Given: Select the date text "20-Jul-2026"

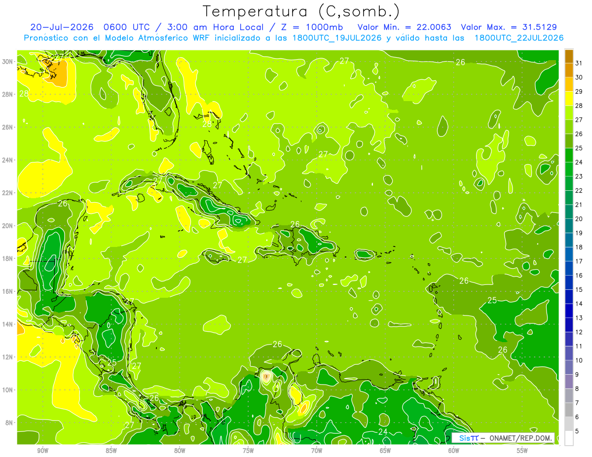Looking at the screenshot, I should click(62, 27).
